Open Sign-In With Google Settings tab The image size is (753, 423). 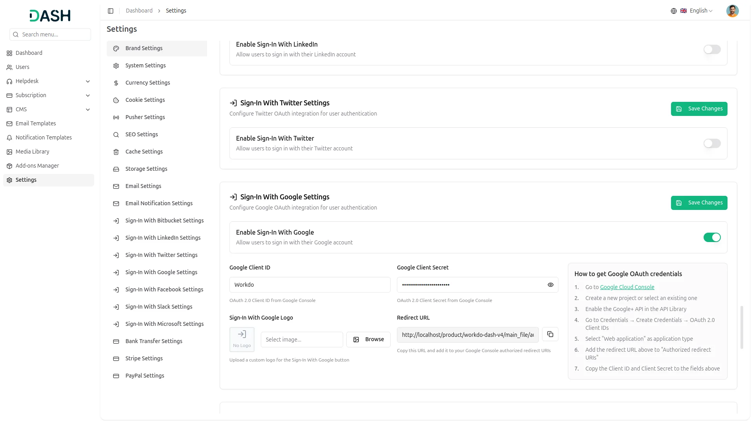[157, 273]
